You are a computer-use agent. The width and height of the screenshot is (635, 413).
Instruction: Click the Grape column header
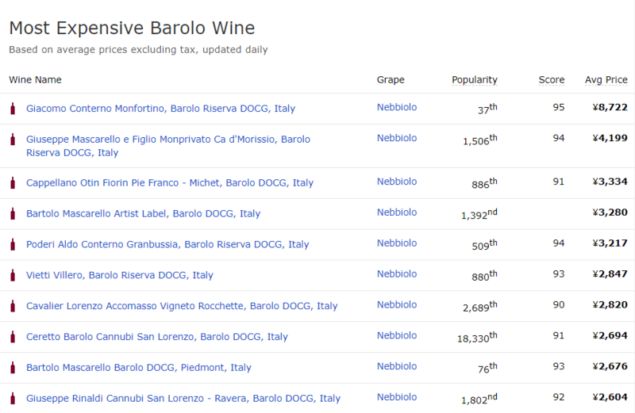[391, 79]
